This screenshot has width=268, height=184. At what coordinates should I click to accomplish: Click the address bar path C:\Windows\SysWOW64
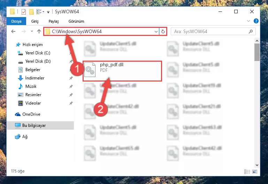(x=77, y=31)
